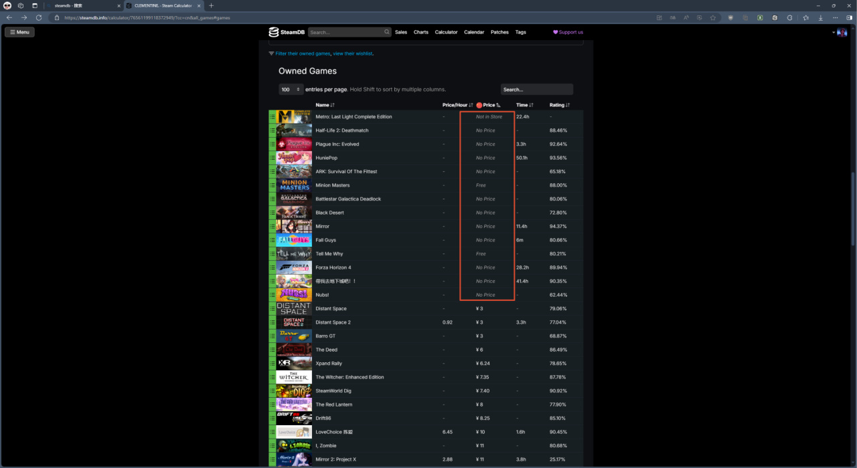Viewport: 857px width, 468px height.
Task: Open the browser profile avatar
Action: 7,5
